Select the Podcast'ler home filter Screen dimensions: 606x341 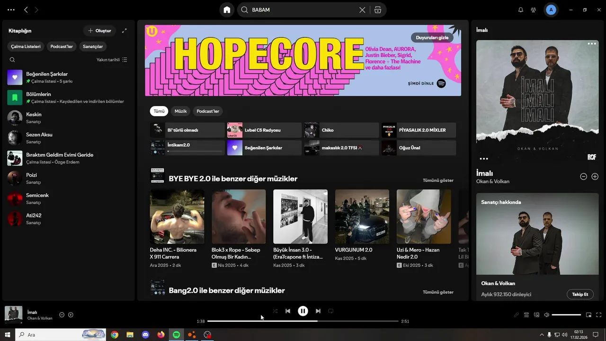(208, 111)
